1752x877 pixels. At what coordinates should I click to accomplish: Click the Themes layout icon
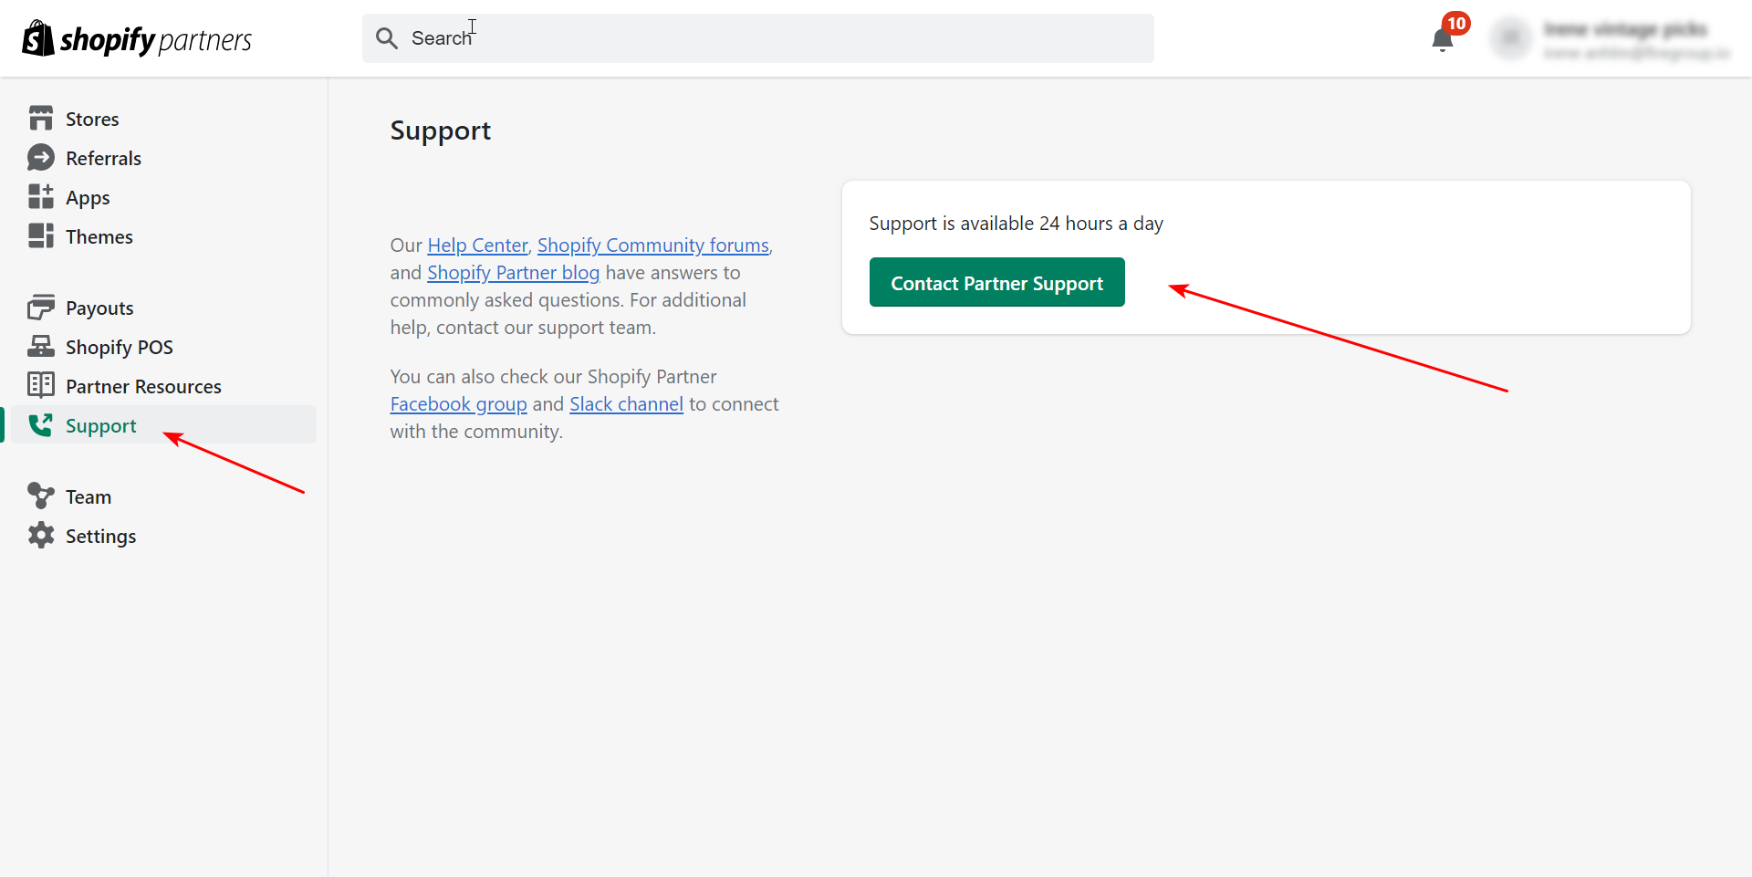coord(41,236)
